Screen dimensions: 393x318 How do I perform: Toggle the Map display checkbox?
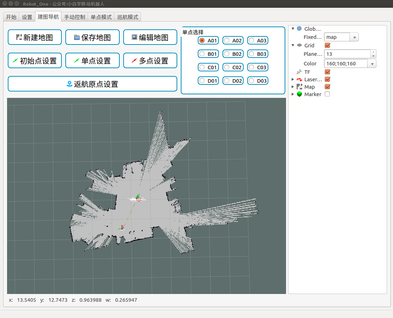(327, 87)
